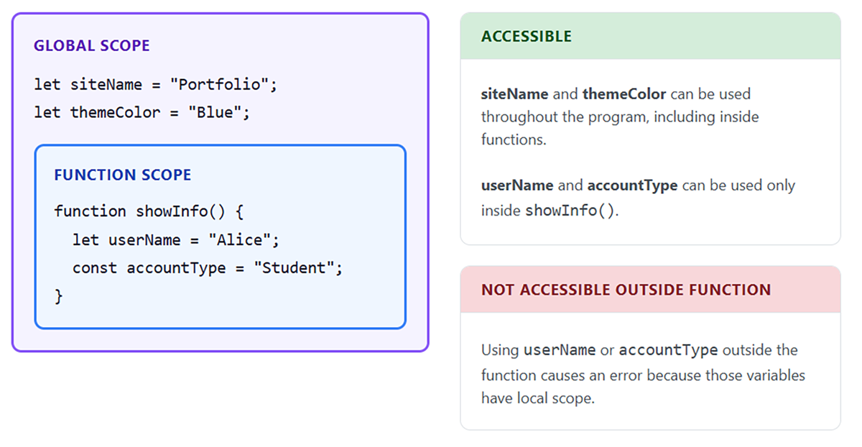Click the bold themeColor in Accessible card

pos(624,94)
